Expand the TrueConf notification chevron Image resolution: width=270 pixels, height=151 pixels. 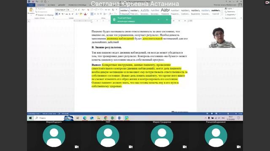pyautogui.click(x=159, y=20)
